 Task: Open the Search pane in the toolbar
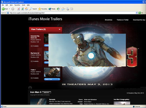click(33, 9)
